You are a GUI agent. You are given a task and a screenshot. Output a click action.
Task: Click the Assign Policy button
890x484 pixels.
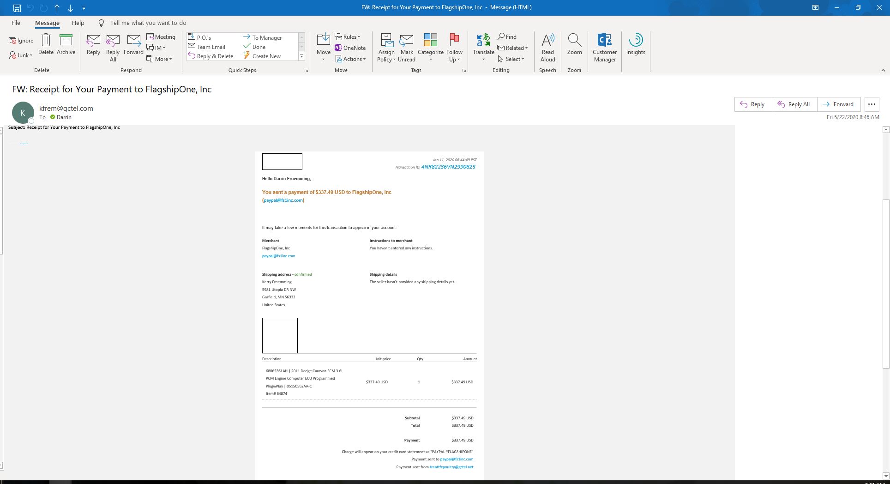point(386,47)
